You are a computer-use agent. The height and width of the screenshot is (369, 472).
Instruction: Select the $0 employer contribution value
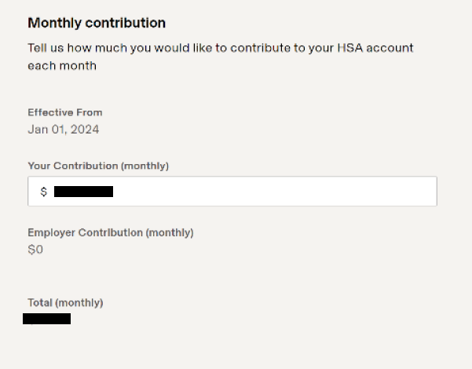[x=35, y=250]
